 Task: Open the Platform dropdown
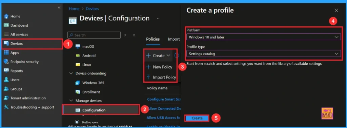click(x=263, y=37)
